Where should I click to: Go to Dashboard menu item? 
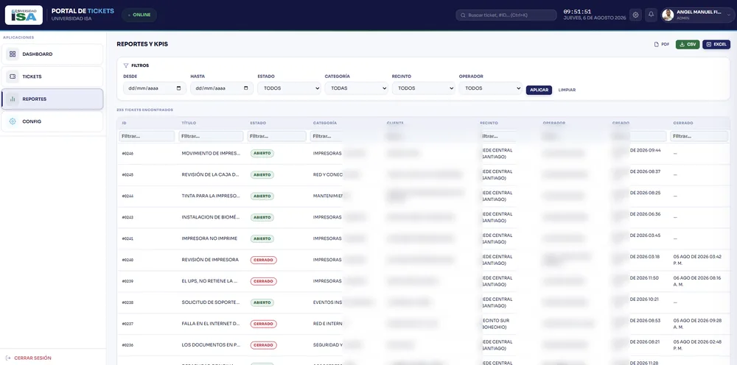coord(52,54)
